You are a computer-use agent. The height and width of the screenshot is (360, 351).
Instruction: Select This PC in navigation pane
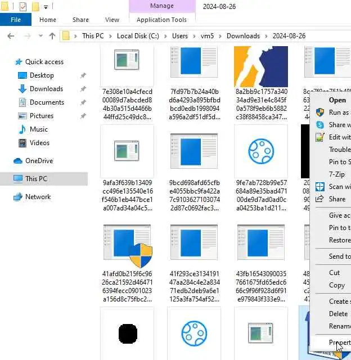pos(44,179)
